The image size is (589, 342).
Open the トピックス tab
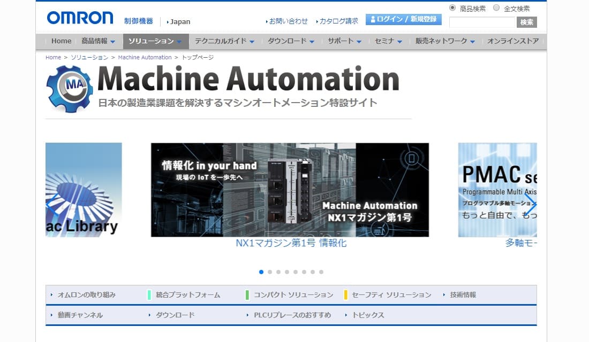pyautogui.click(x=368, y=315)
